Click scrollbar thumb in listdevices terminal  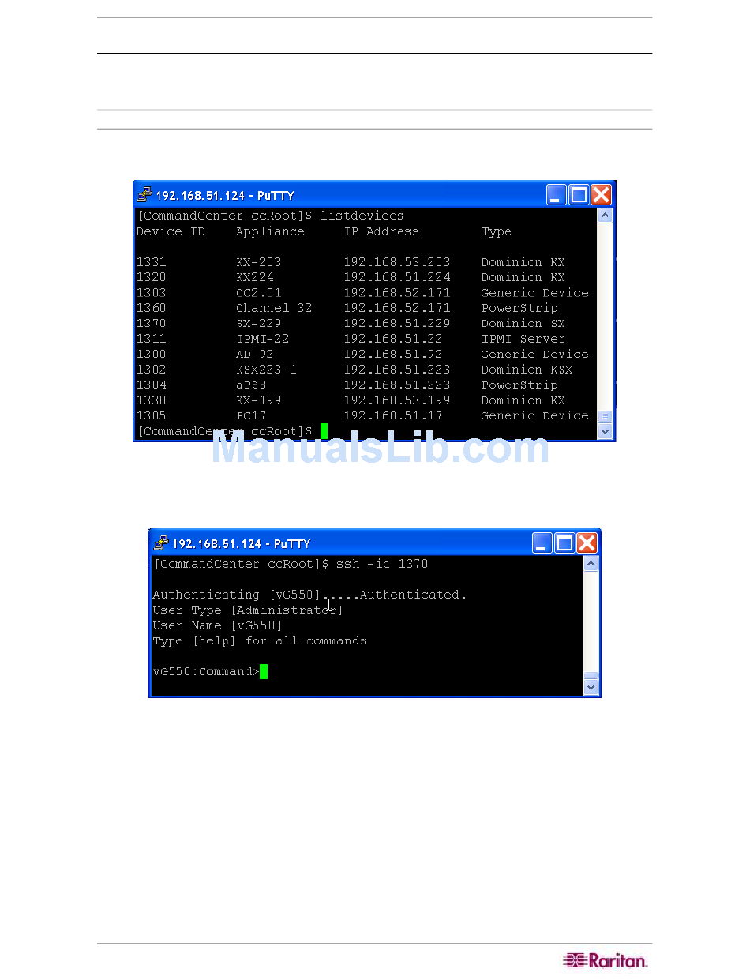point(605,416)
